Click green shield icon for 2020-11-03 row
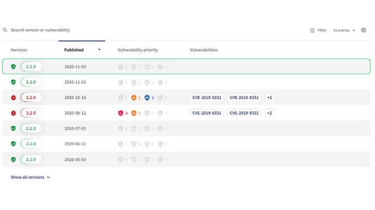The width and height of the screenshot is (375, 210). point(14,67)
